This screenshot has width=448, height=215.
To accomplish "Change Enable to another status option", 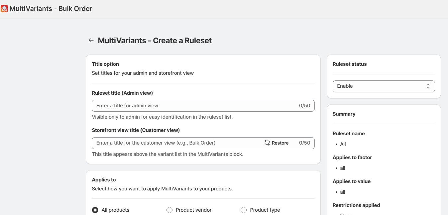I will [384, 86].
